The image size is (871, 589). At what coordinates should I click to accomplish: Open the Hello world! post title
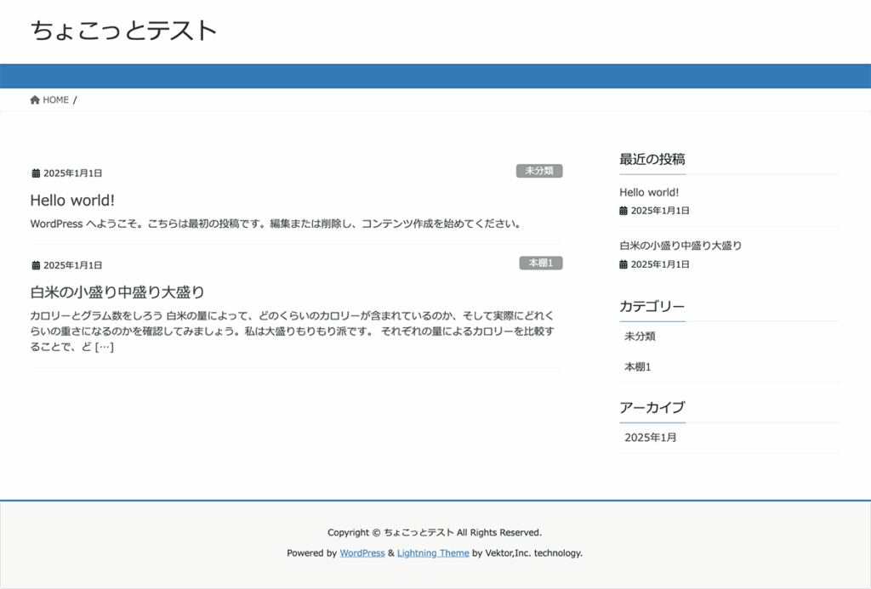click(72, 201)
